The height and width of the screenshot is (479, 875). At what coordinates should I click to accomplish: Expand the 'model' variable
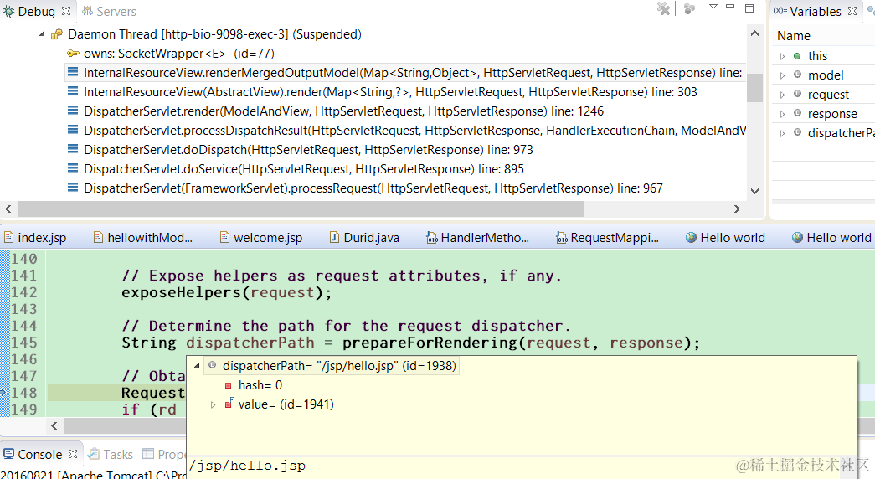click(x=782, y=75)
